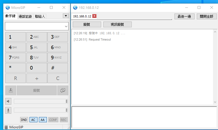Open the MicroSIP main menu dropdown arrow
Viewport: 218px width, 130px height.
point(66,16)
